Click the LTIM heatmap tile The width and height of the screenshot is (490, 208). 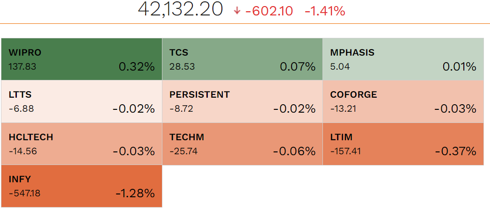[x=403, y=144]
